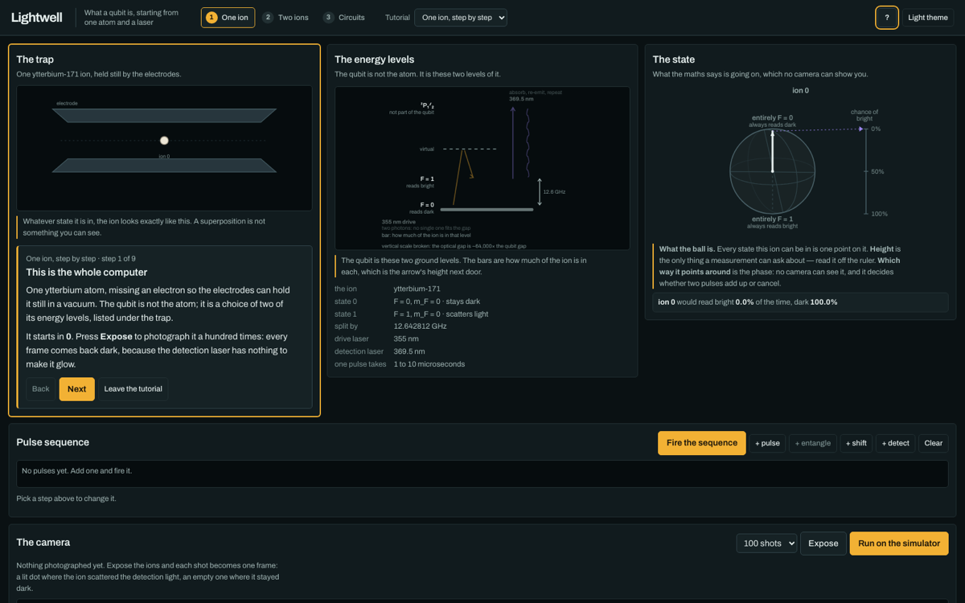
Task: Click the Lightwell logo
Action: coord(37,17)
